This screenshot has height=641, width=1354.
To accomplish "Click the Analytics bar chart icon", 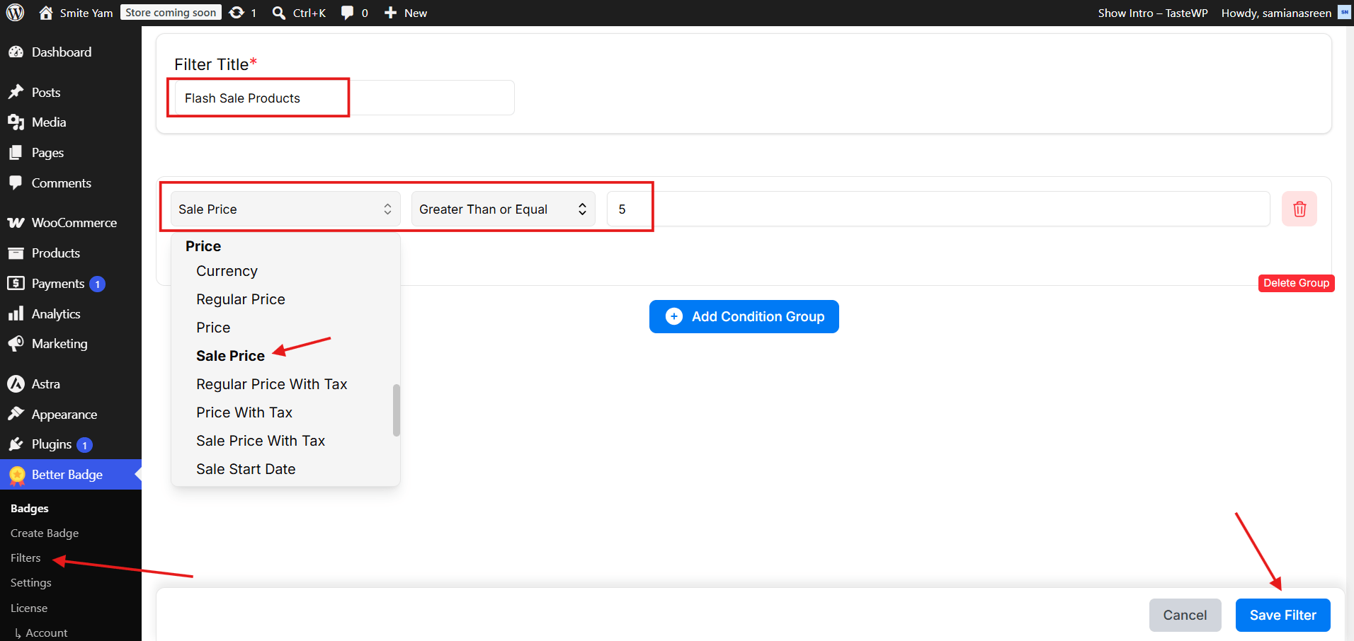I will pyautogui.click(x=16, y=313).
